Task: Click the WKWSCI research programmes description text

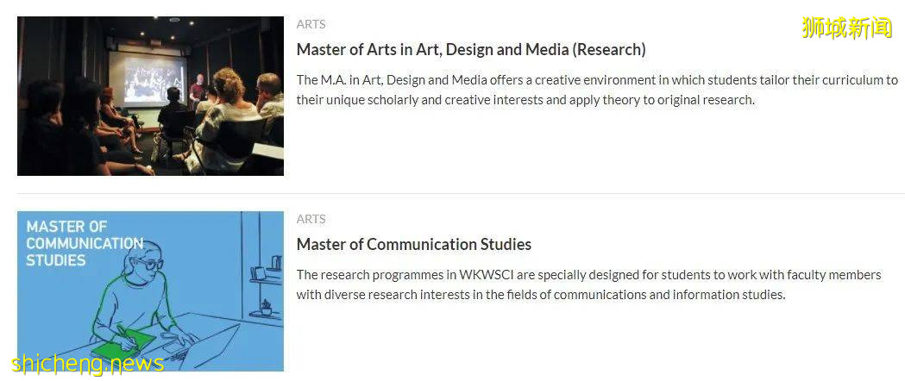Action: [x=588, y=284]
